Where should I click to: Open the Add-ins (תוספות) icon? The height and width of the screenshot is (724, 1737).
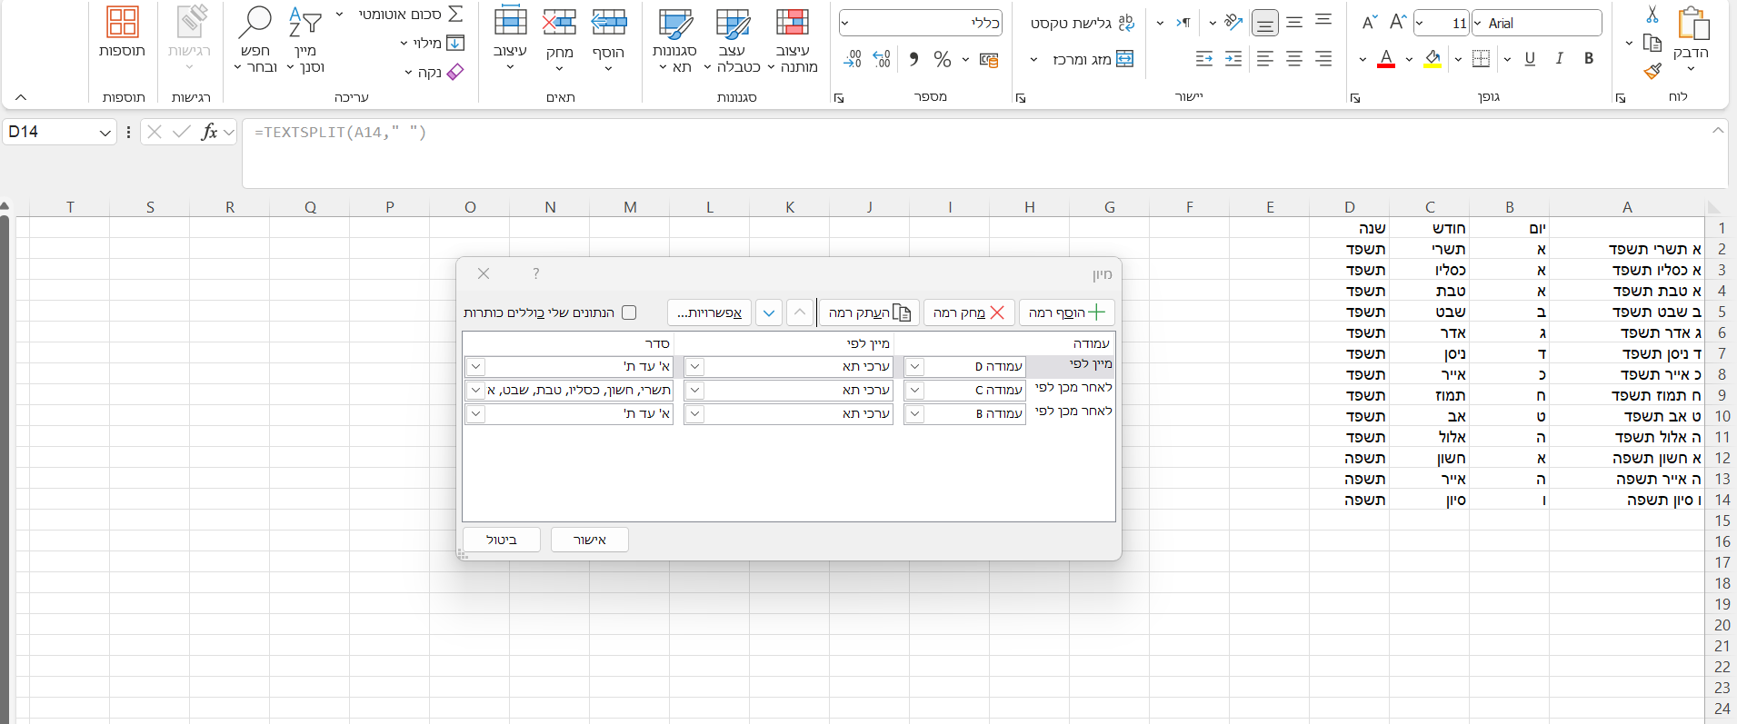pyautogui.click(x=123, y=22)
